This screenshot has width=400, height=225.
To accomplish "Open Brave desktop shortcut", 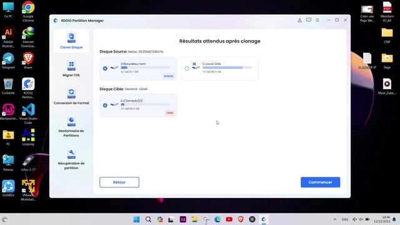I will pos(28,61).
